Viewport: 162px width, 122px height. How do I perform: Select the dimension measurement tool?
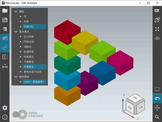pyautogui.click(x=5, y=66)
